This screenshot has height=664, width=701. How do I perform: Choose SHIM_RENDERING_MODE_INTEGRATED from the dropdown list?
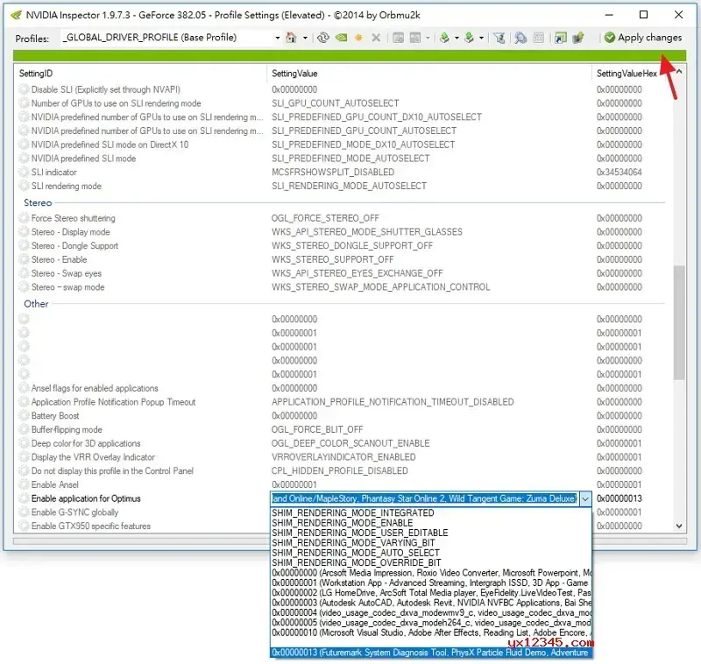(431, 513)
